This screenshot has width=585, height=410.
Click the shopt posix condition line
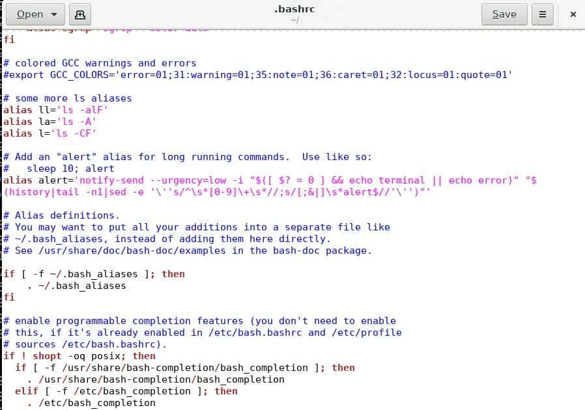78,356
